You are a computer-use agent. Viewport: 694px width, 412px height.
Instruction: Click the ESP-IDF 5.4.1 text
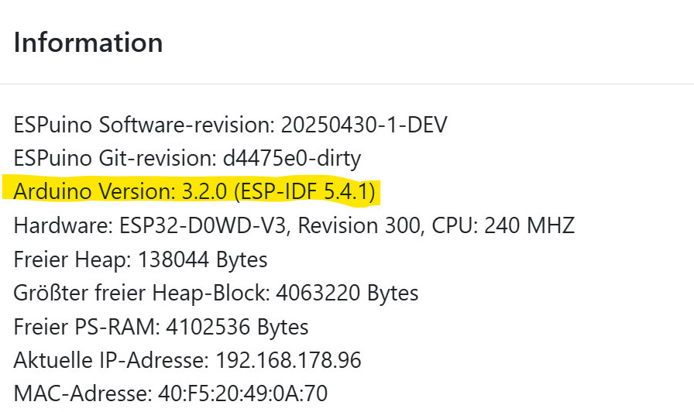click(x=304, y=192)
